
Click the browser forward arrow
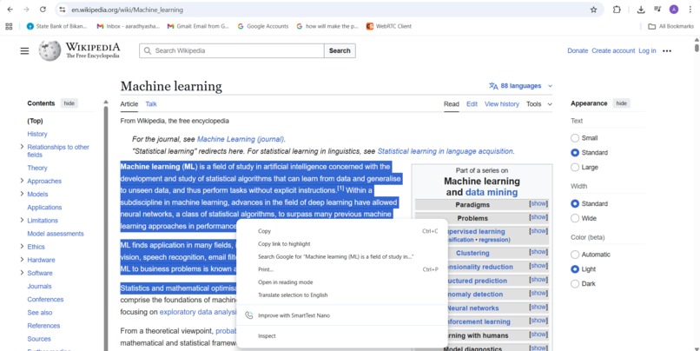[x=26, y=10]
